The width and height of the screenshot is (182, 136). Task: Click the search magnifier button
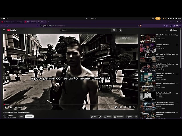(x=114, y=30)
